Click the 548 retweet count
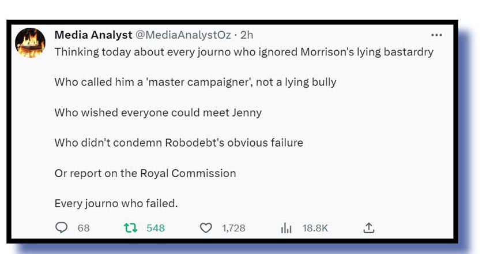Image resolution: width=490 pixels, height=254 pixels. (156, 228)
